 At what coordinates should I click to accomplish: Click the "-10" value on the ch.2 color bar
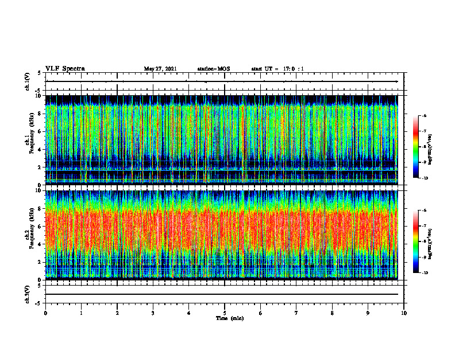pyautogui.click(x=425, y=273)
